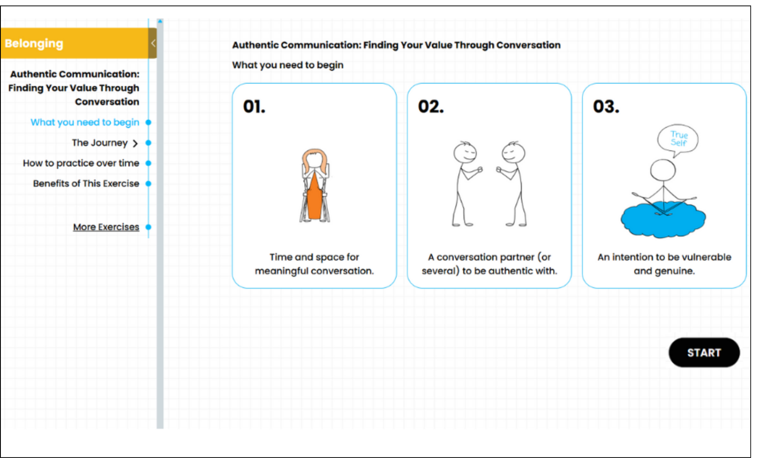Viewport: 757px width, 458px height.
Task: Select What you need to begin
Action: click(85, 123)
